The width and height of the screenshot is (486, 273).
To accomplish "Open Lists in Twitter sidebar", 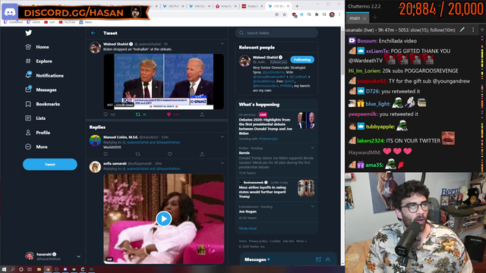I will (36, 118).
